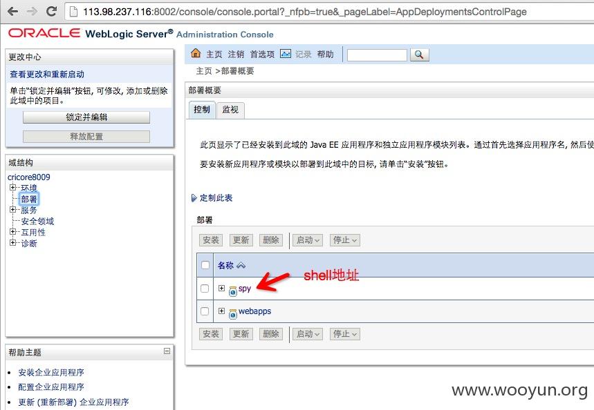
Task: Click the bottom 安装 button
Action: tap(211, 334)
